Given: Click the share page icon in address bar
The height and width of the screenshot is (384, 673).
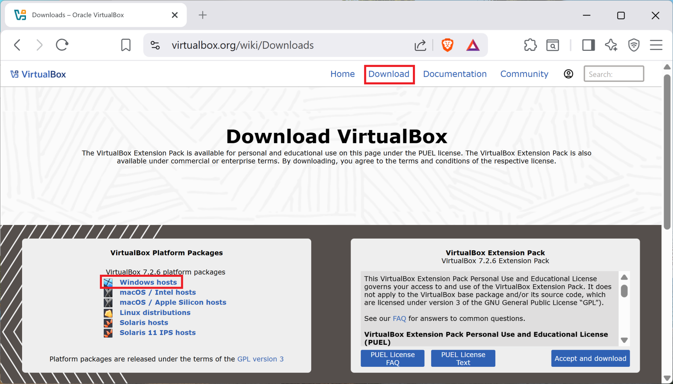Looking at the screenshot, I should click(x=420, y=45).
